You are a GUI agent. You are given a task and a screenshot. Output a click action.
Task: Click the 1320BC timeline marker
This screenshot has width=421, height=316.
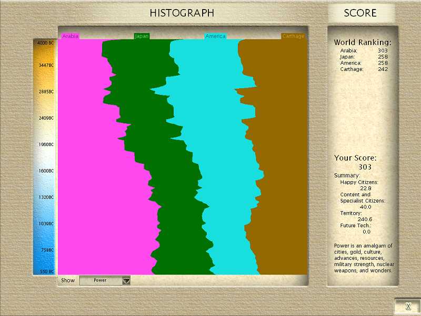(x=46, y=197)
